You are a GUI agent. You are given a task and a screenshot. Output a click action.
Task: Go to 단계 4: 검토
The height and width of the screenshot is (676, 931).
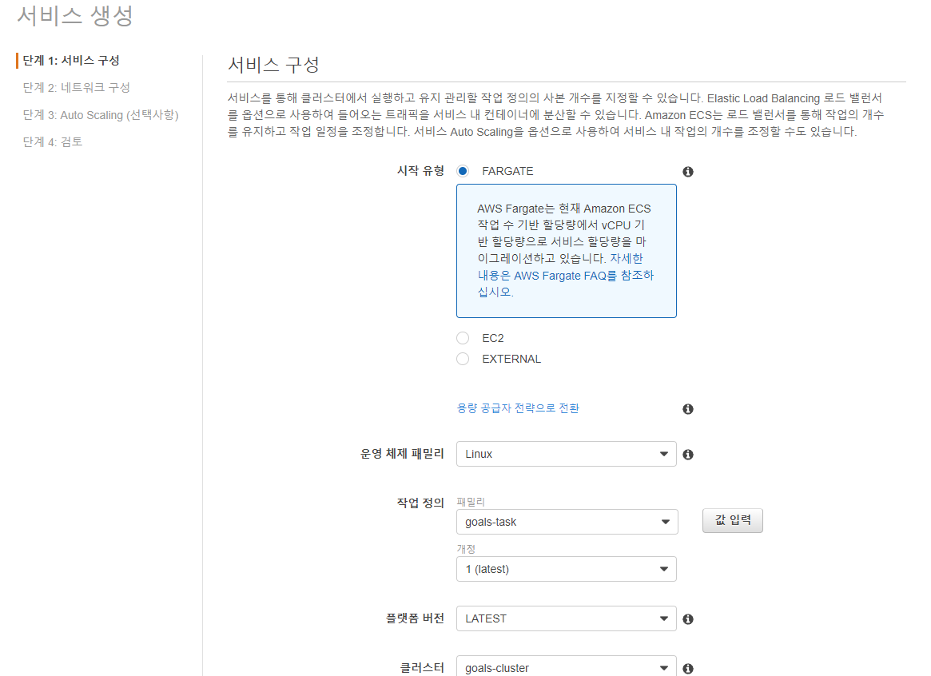pos(52,142)
